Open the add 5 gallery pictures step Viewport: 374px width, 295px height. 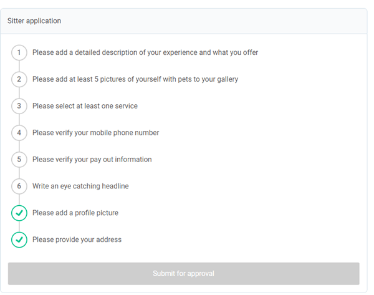(135, 79)
